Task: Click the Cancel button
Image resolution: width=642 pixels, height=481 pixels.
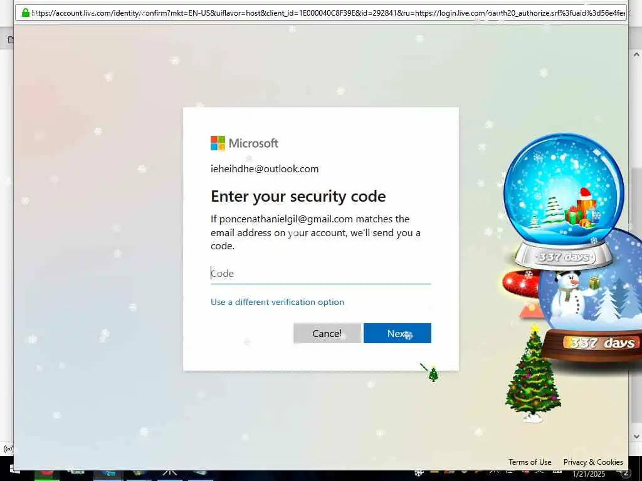Action: [327, 333]
